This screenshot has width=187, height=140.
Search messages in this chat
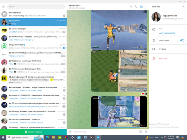pos(131,7)
